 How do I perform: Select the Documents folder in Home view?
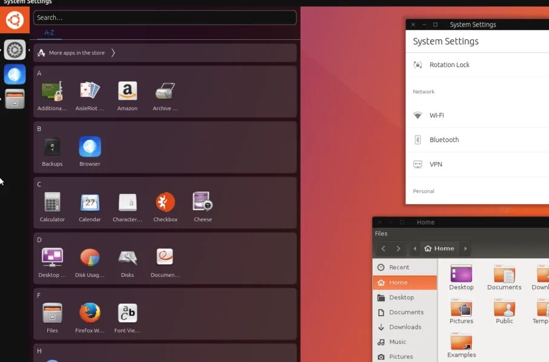point(504,278)
